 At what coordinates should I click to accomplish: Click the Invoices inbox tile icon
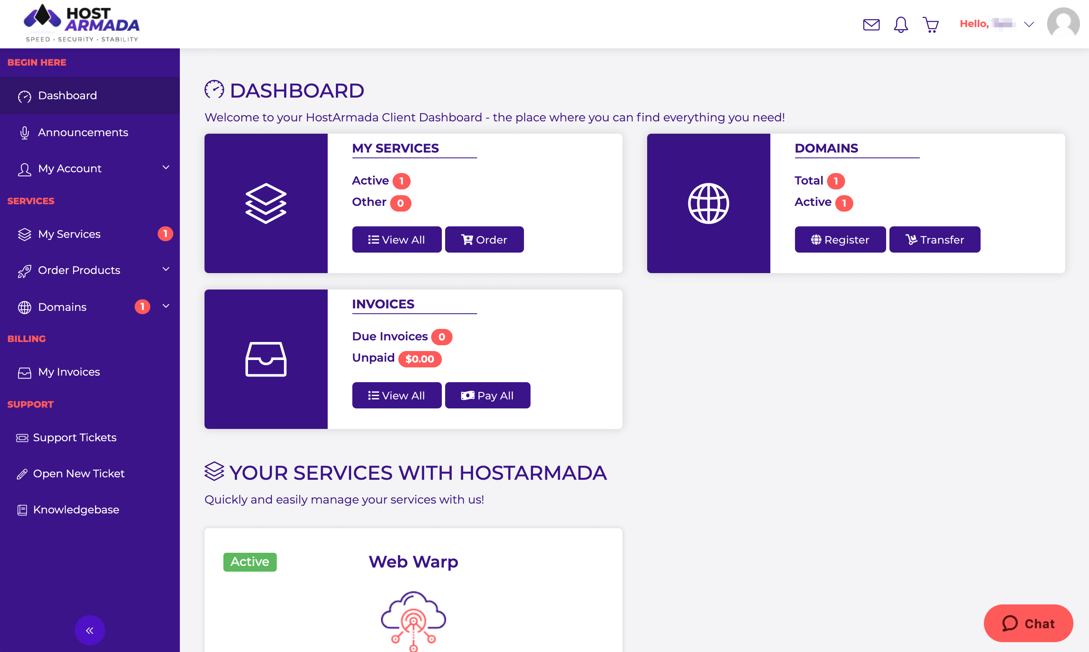pyautogui.click(x=266, y=359)
